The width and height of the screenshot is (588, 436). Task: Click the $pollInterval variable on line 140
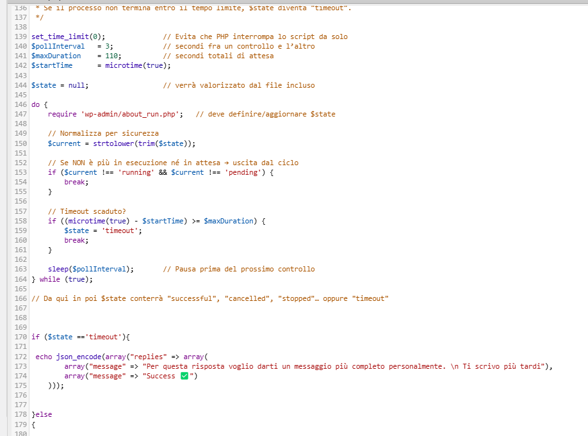(58, 47)
